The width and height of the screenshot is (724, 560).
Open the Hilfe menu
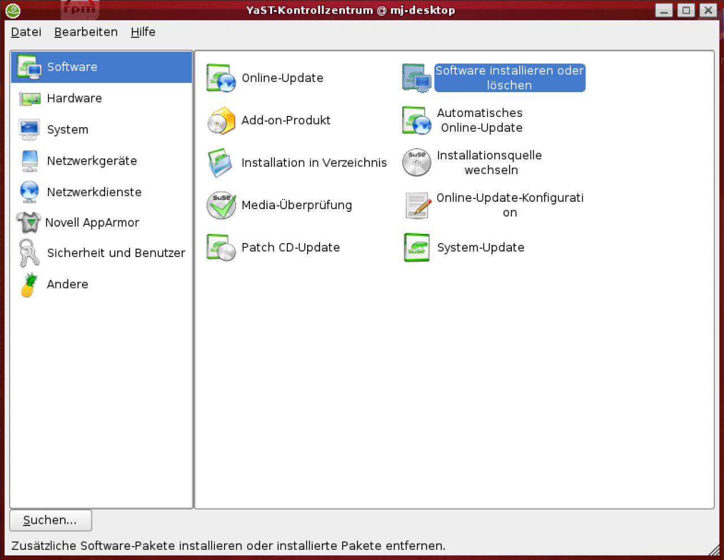(x=143, y=32)
